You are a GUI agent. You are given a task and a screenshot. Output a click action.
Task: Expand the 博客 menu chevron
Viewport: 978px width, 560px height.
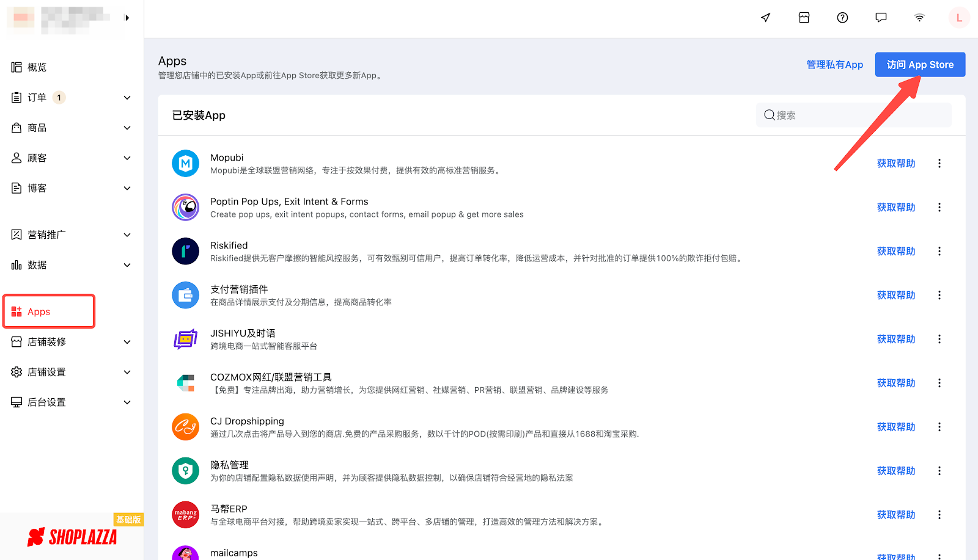[127, 188]
